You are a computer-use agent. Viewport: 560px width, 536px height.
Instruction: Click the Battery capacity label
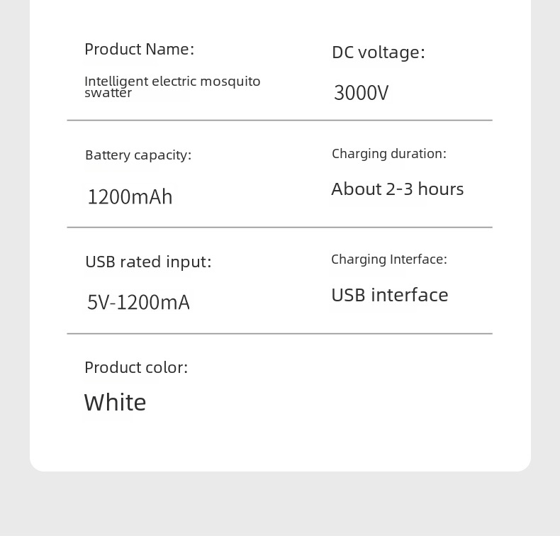tap(138, 155)
